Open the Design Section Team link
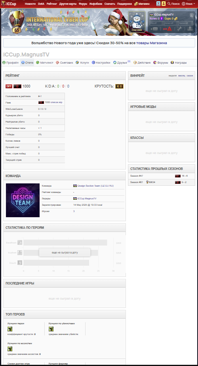 tap(95, 186)
